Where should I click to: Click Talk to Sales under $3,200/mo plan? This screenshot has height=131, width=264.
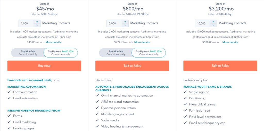coord(220,66)
